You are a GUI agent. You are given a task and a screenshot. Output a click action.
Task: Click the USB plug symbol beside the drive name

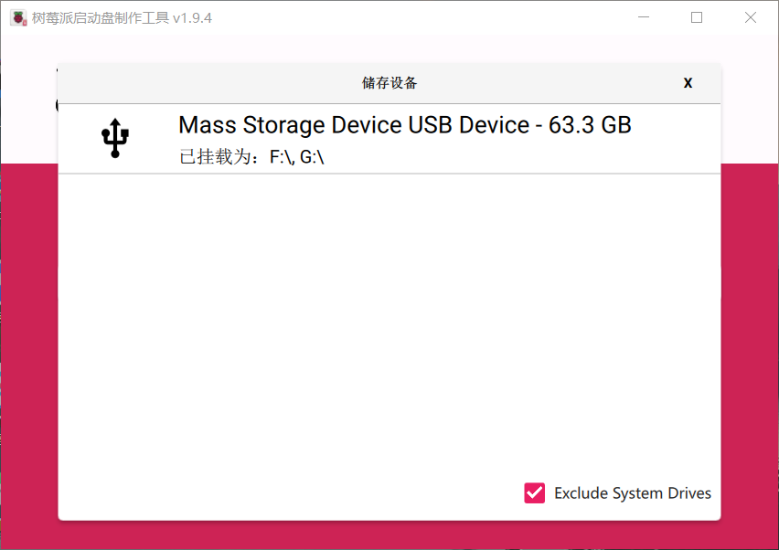click(x=113, y=138)
